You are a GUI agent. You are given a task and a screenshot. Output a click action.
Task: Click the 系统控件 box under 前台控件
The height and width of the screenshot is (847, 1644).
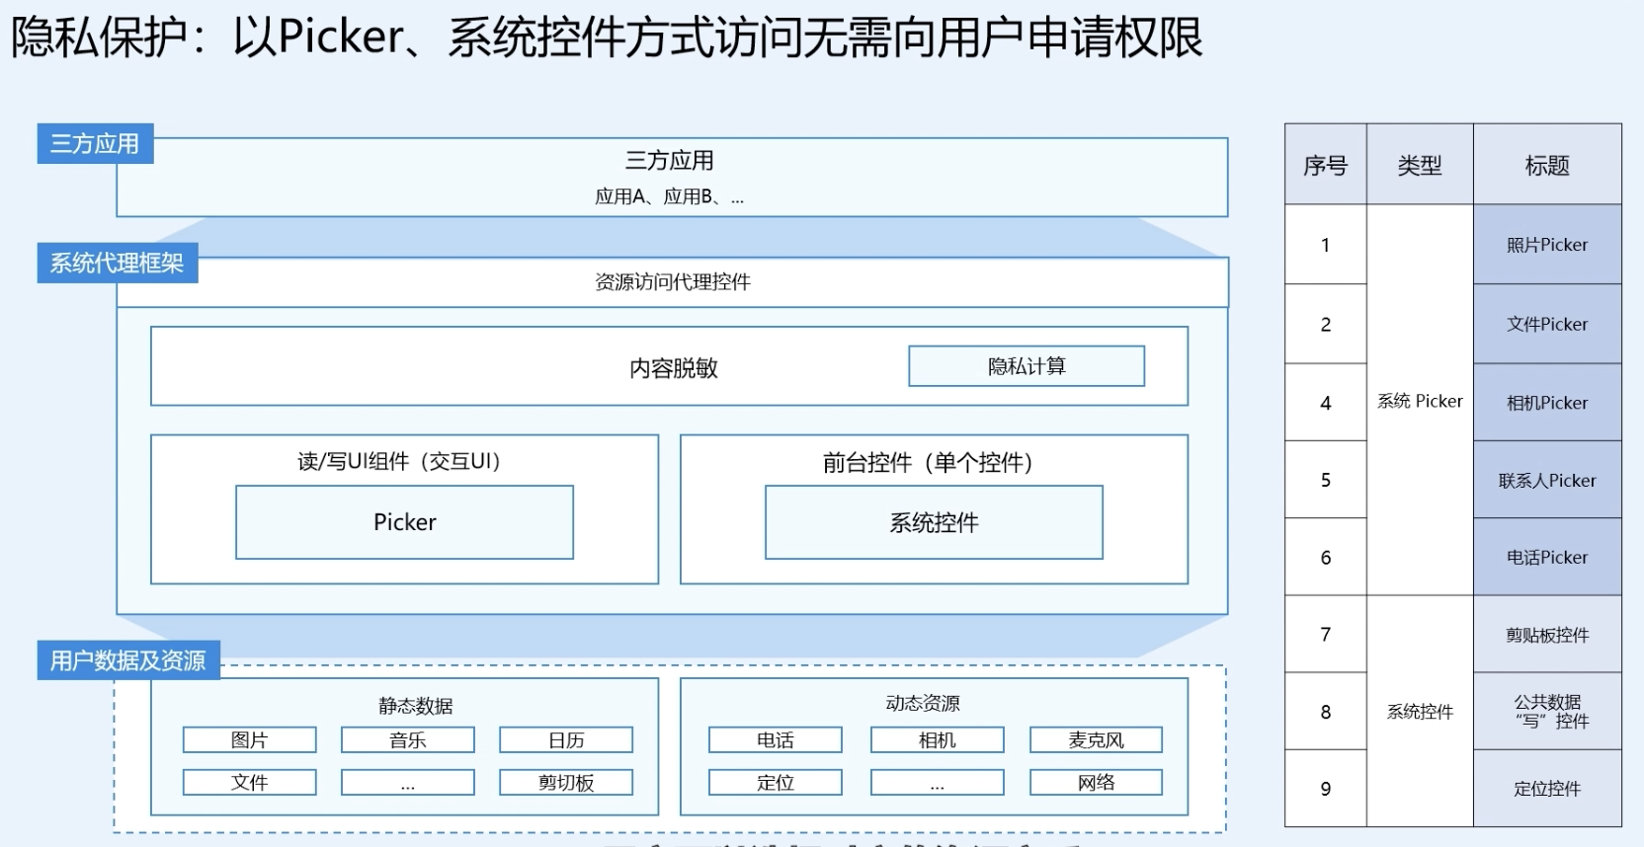point(934,522)
